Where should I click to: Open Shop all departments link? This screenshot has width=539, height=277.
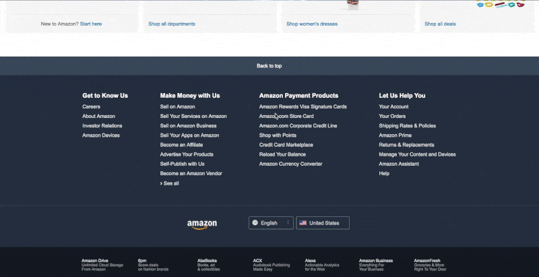click(x=172, y=24)
